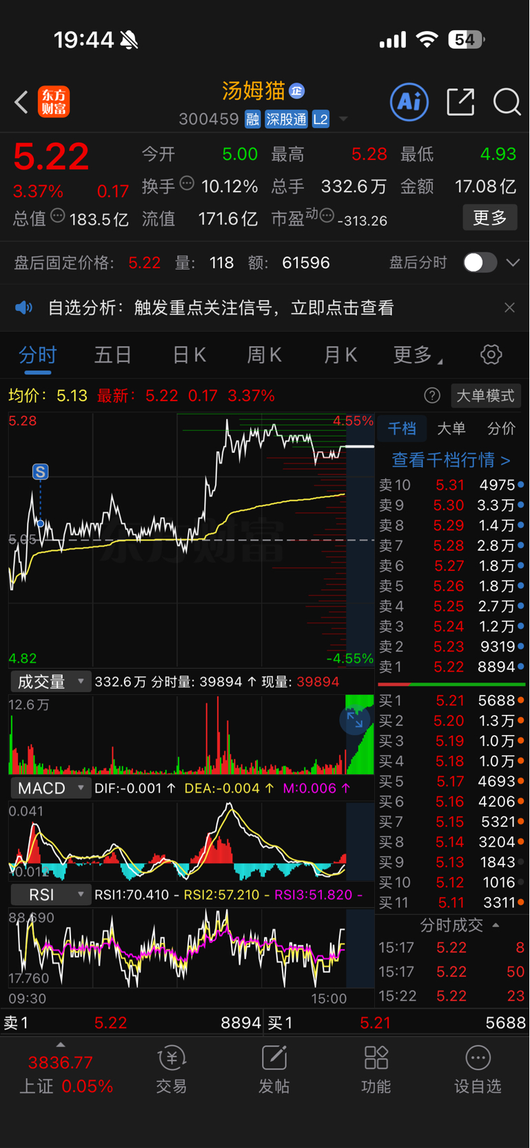Select 卖1 row 5.22 in order book
Image resolution: width=530 pixels, height=1148 pixels.
click(x=451, y=667)
